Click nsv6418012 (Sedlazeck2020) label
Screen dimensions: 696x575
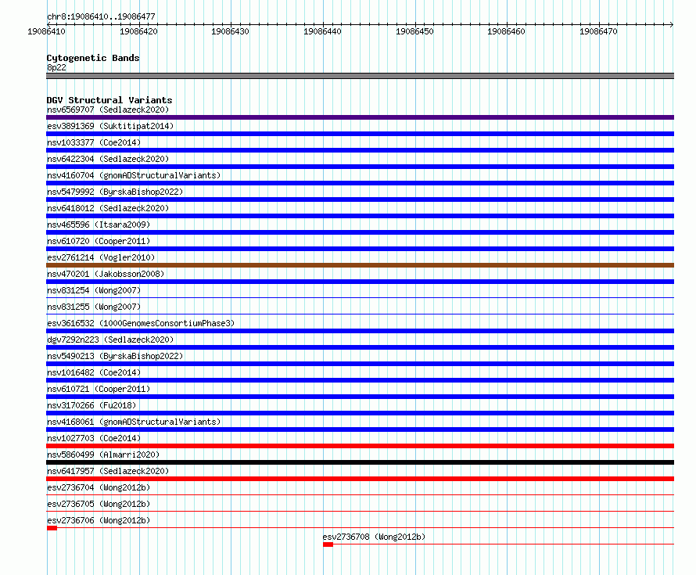108,208
